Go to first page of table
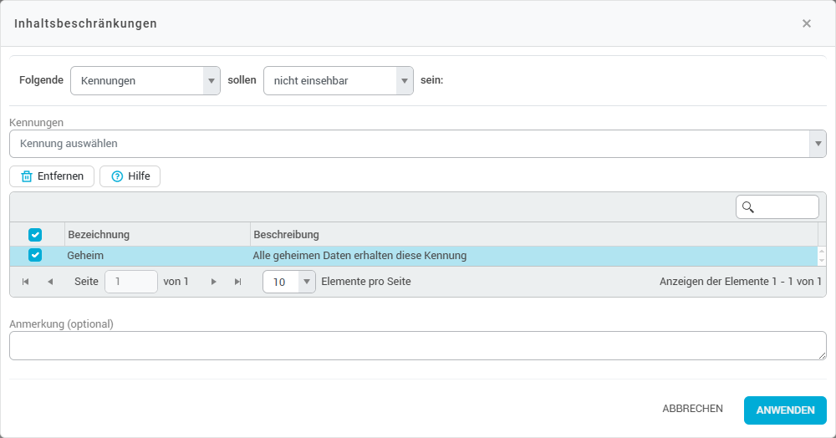This screenshot has width=836, height=438. (25, 283)
